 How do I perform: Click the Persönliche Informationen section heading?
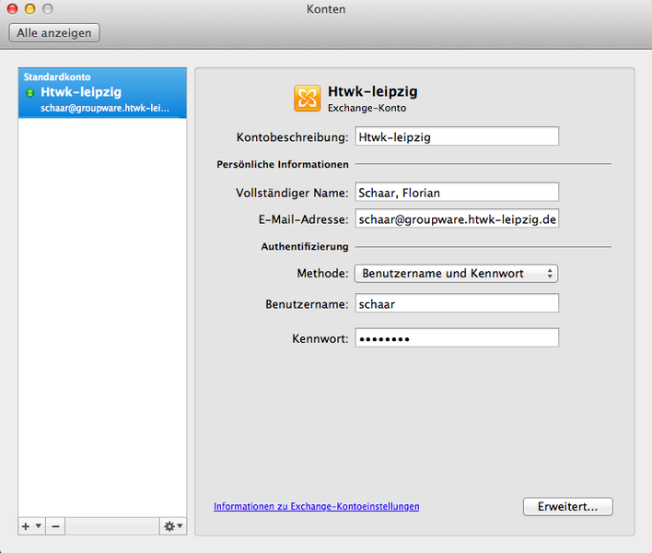click(x=283, y=164)
